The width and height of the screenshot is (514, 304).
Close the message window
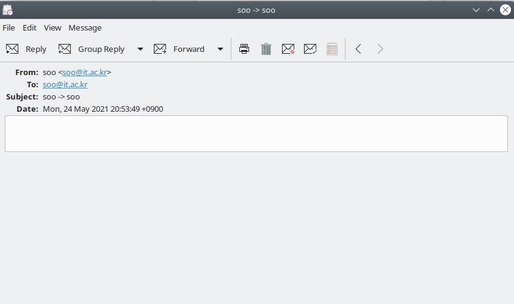click(x=505, y=10)
